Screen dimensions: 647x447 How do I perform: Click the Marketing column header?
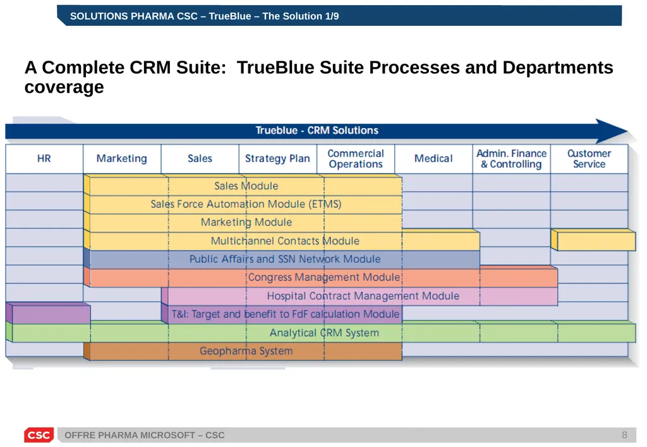(x=122, y=158)
